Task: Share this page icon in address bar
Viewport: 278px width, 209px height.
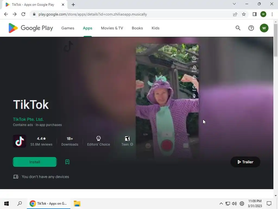Action: click(235, 14)
